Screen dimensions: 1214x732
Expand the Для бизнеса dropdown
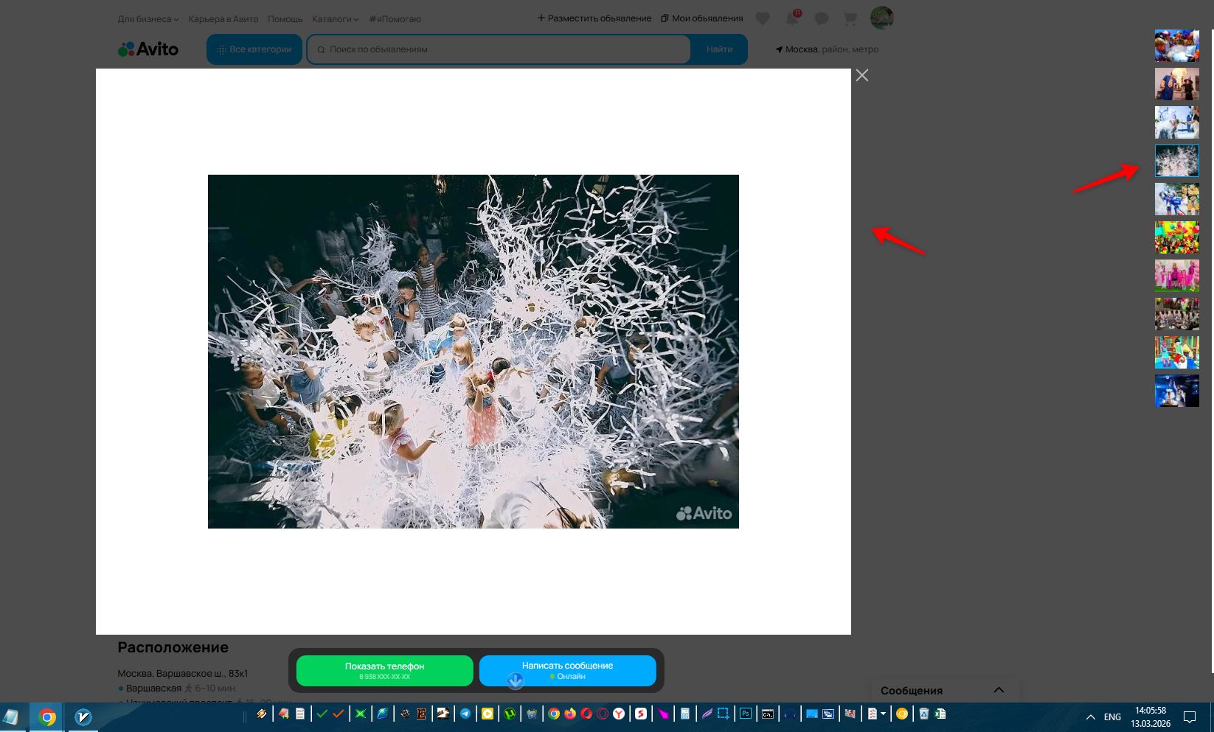[x=148, y=18]
